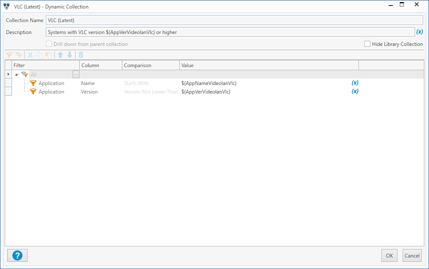The image size is (429, 269).
Task: Click into the Collection Name field
Action: coord(234,20)
